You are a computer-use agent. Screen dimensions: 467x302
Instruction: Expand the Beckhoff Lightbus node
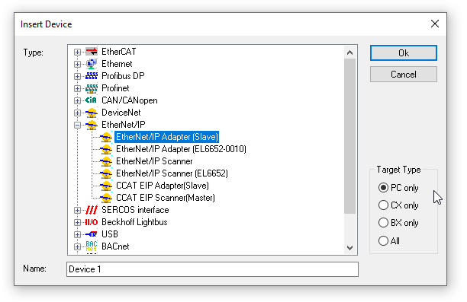coord(77,222)
